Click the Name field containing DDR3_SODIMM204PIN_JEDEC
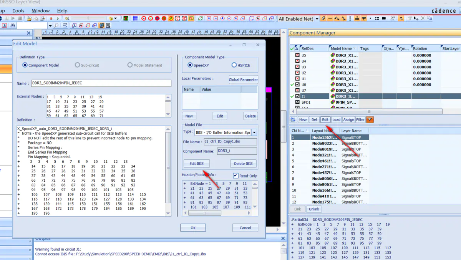The height and width of the screenshot is (260, 461). 101,83
